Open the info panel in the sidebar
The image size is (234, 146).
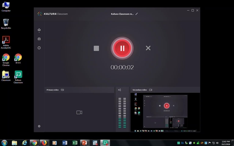point(39,48)
